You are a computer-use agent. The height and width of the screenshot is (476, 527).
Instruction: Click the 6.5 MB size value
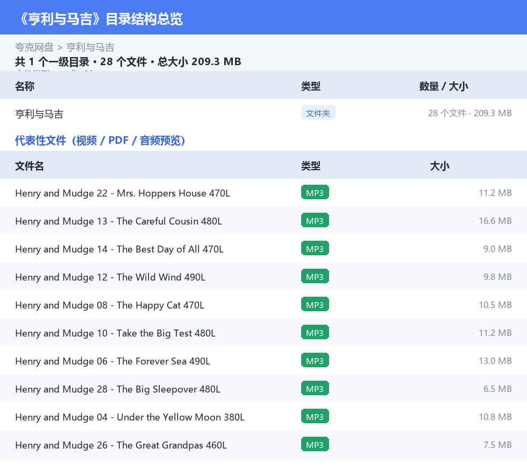coord(497,388)
